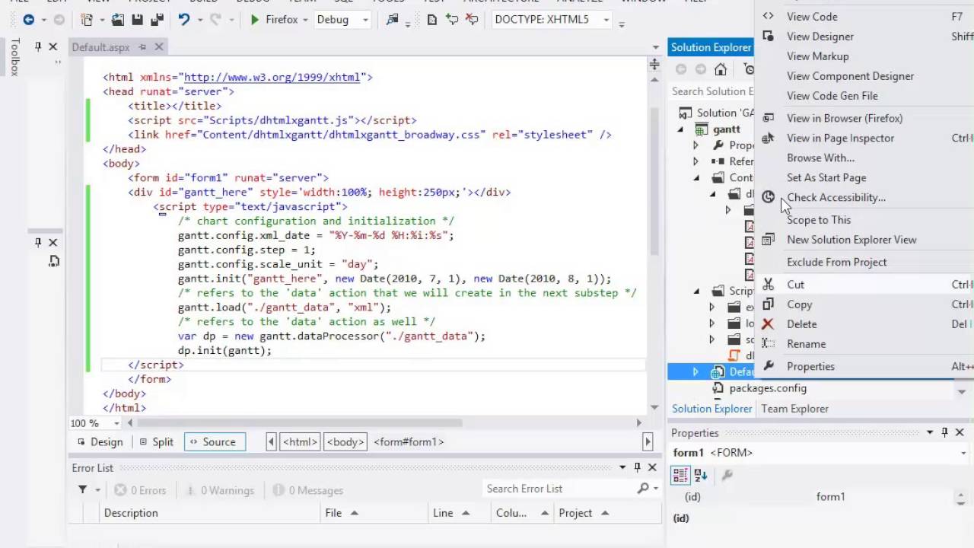This screenshot has height=548, width=974.
Task: Close the Default.aspx tab
Action: pyautogui.click(x=159, y=47)
